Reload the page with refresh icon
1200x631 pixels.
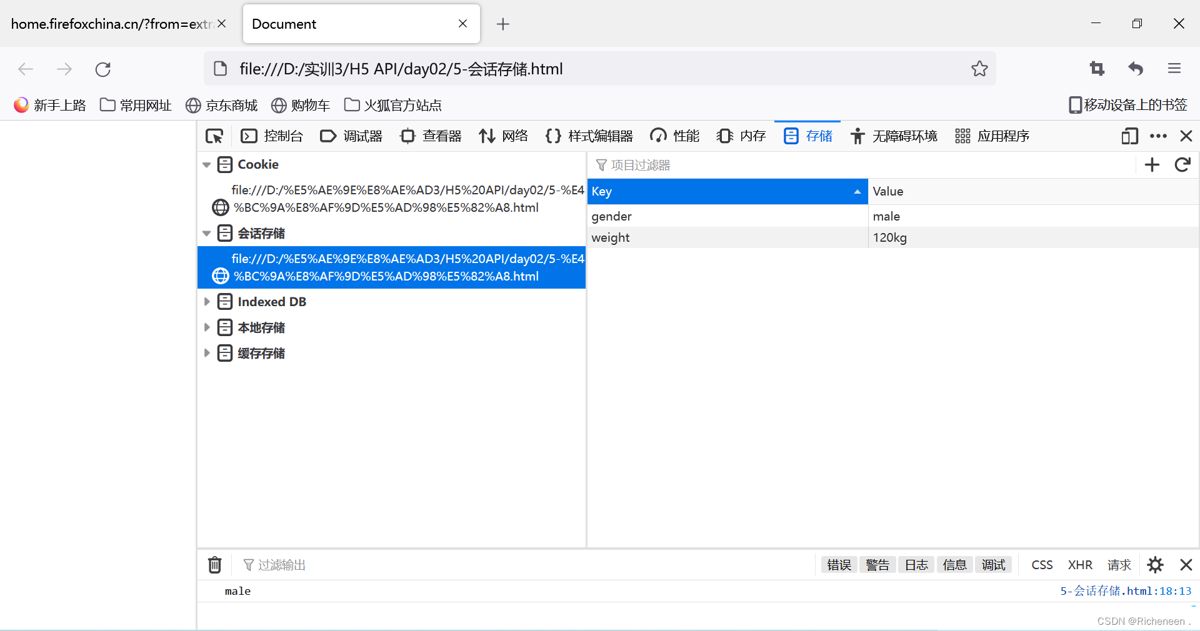click(x=103, y=69)
